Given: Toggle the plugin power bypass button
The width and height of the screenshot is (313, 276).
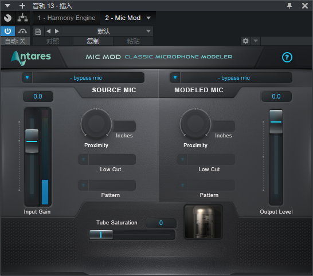Looking at the screenshot, I should pos(7,31).
